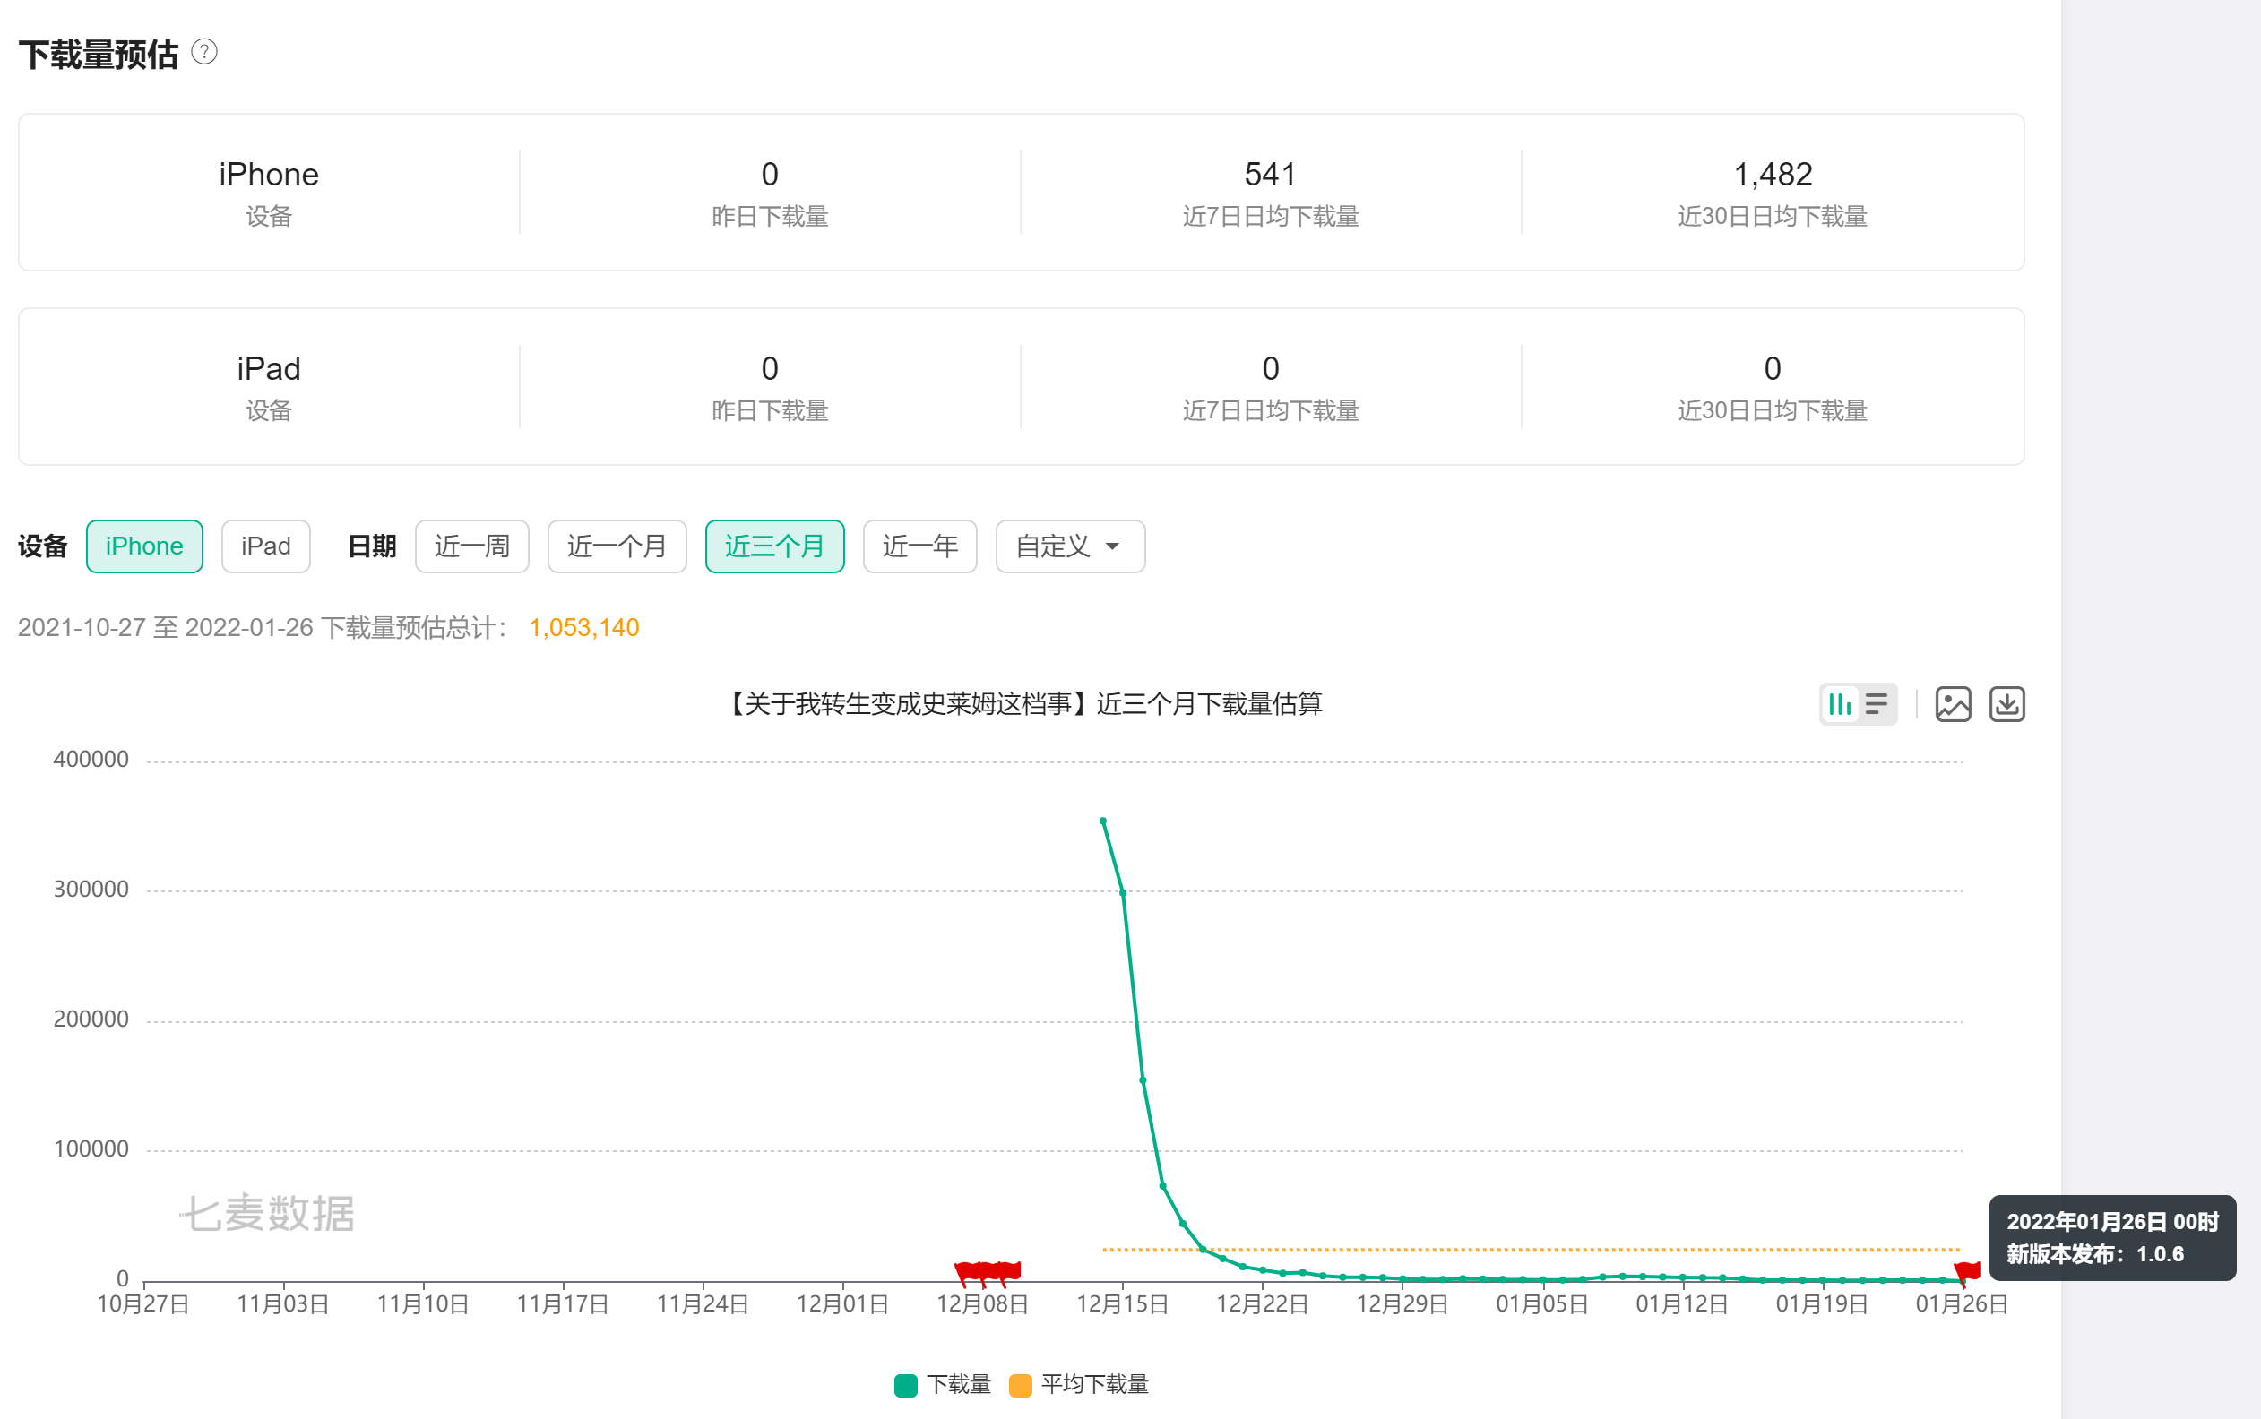This screenshot has height=1419, width=2261.
Task: Click the 新版本发布 1.0.6 tooltip
Action: [2111, 1238]
